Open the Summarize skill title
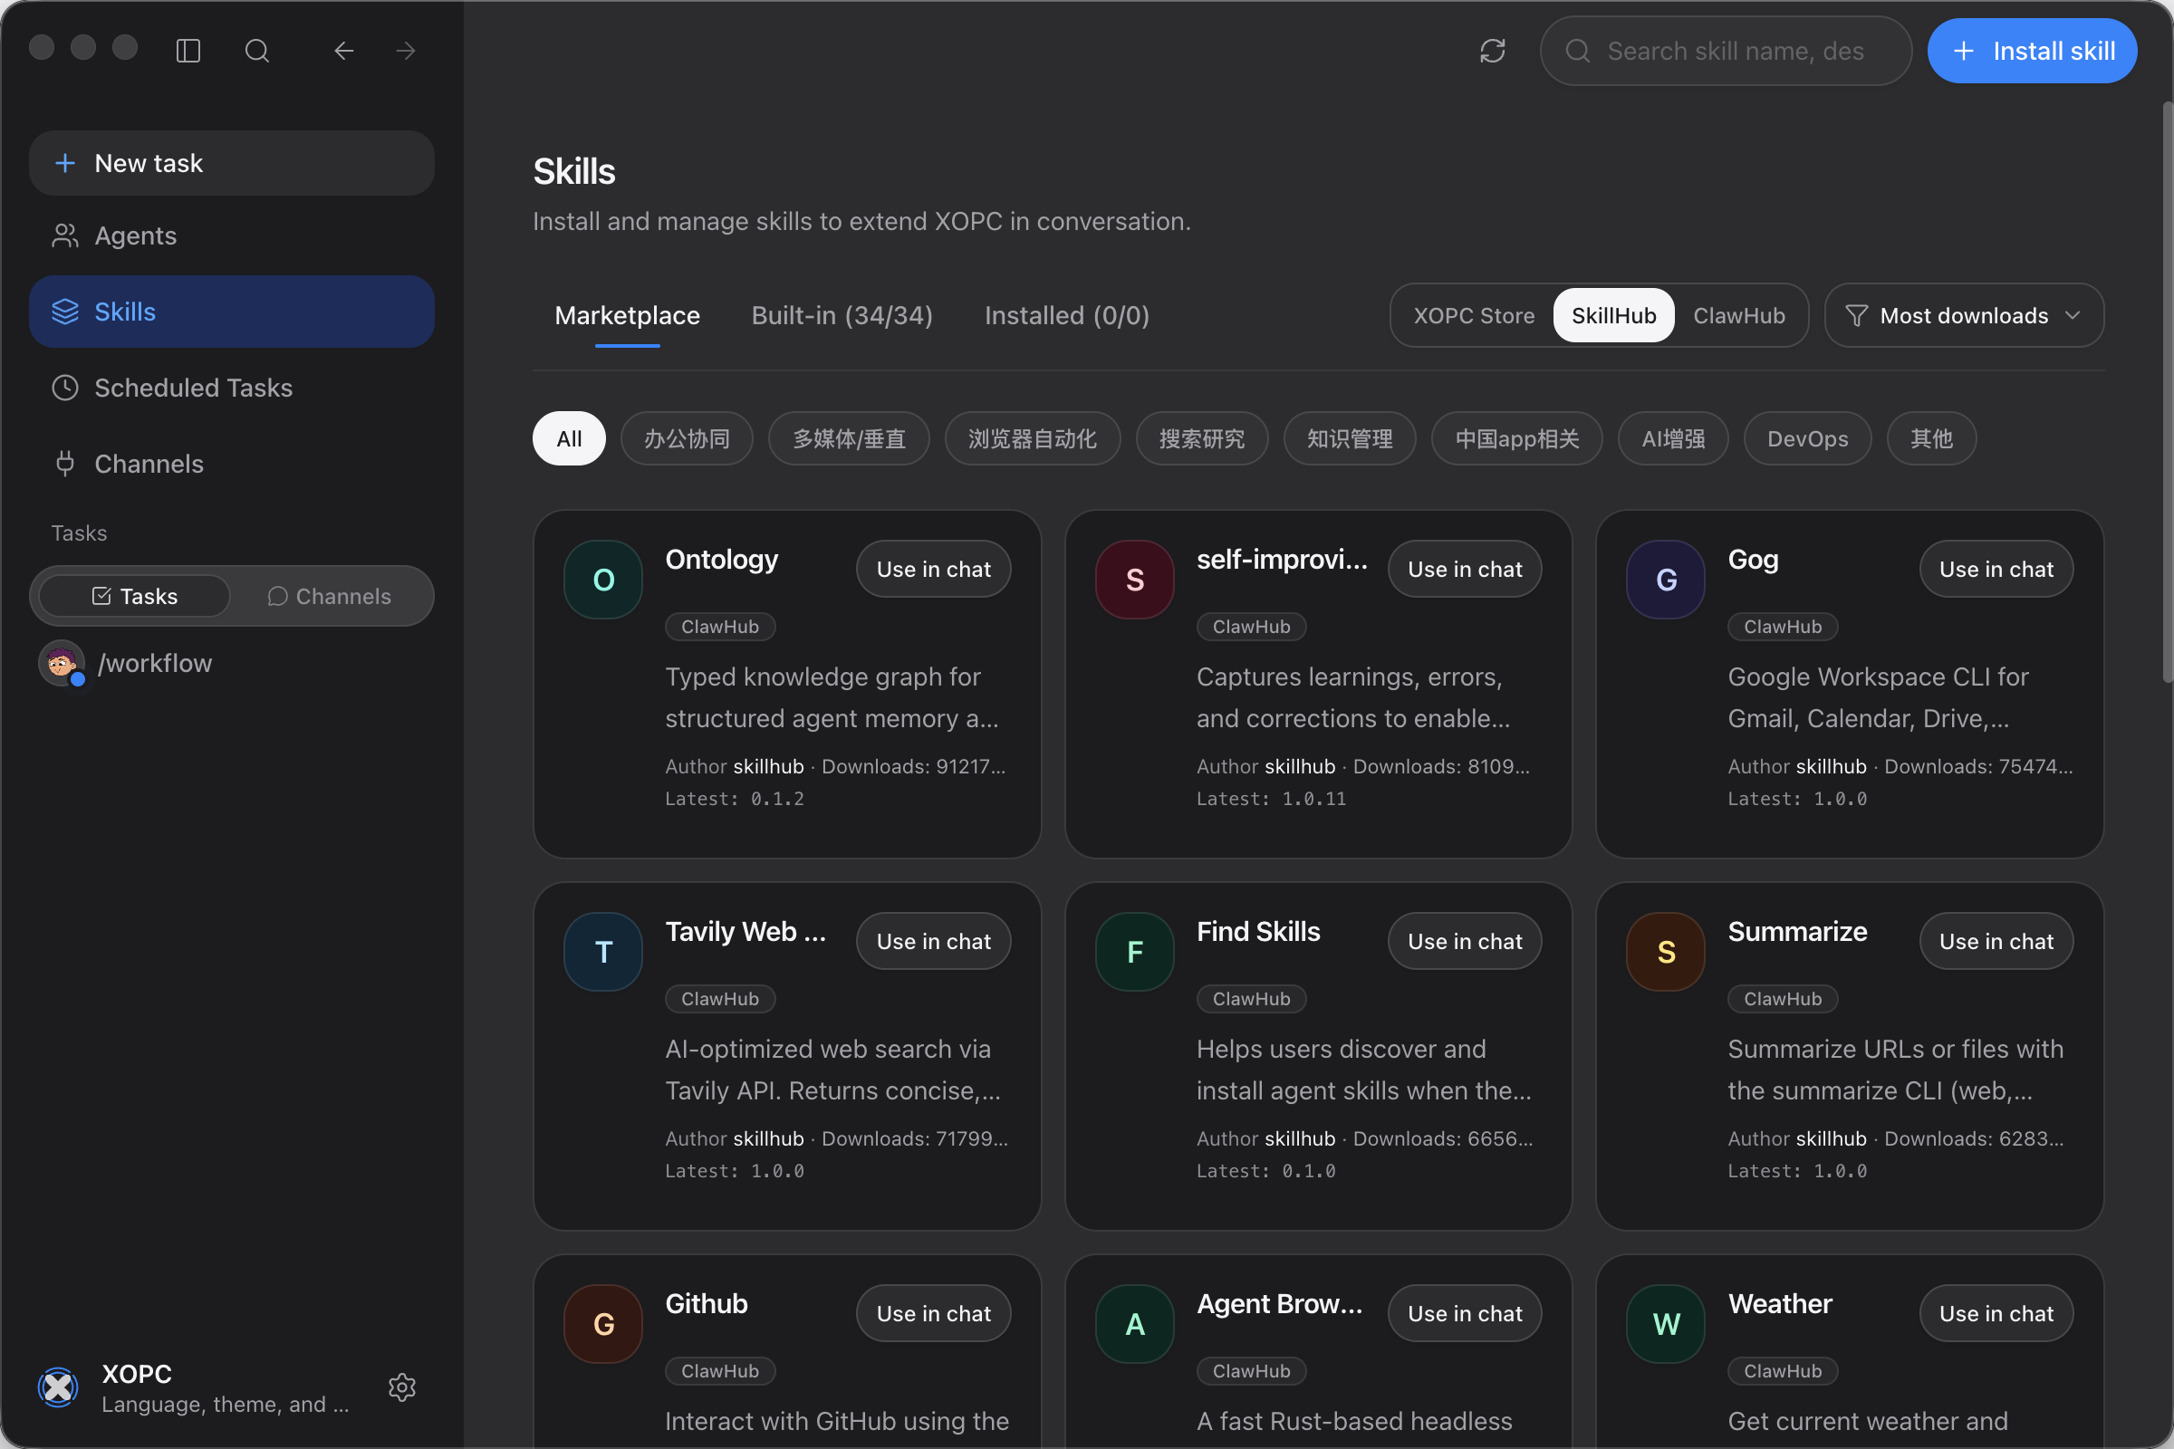This screenshot has height=1449, width=2174. point(1797,932)
